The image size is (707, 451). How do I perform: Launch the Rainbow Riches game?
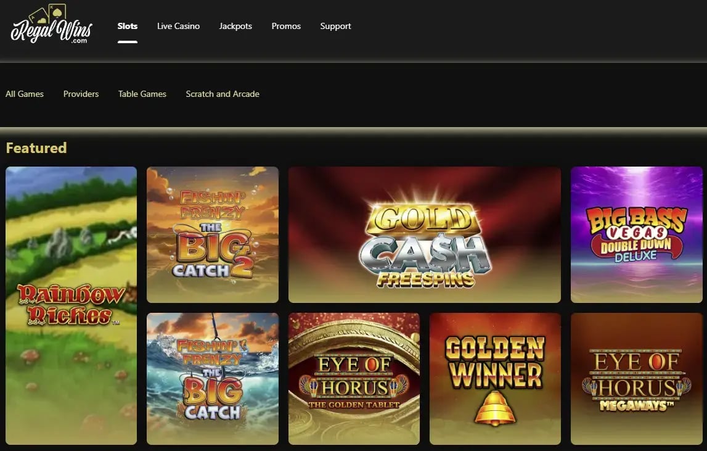[x=72, y=305]
